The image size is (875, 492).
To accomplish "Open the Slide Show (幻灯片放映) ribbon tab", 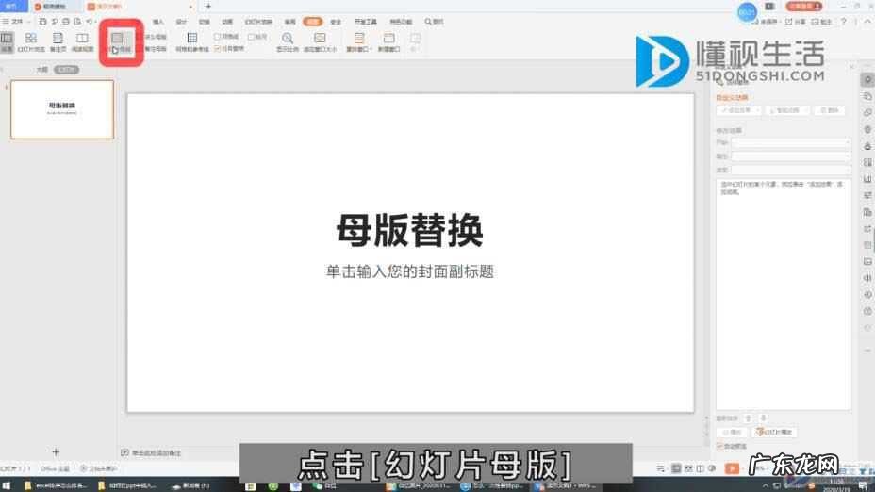I will point(258,21).
